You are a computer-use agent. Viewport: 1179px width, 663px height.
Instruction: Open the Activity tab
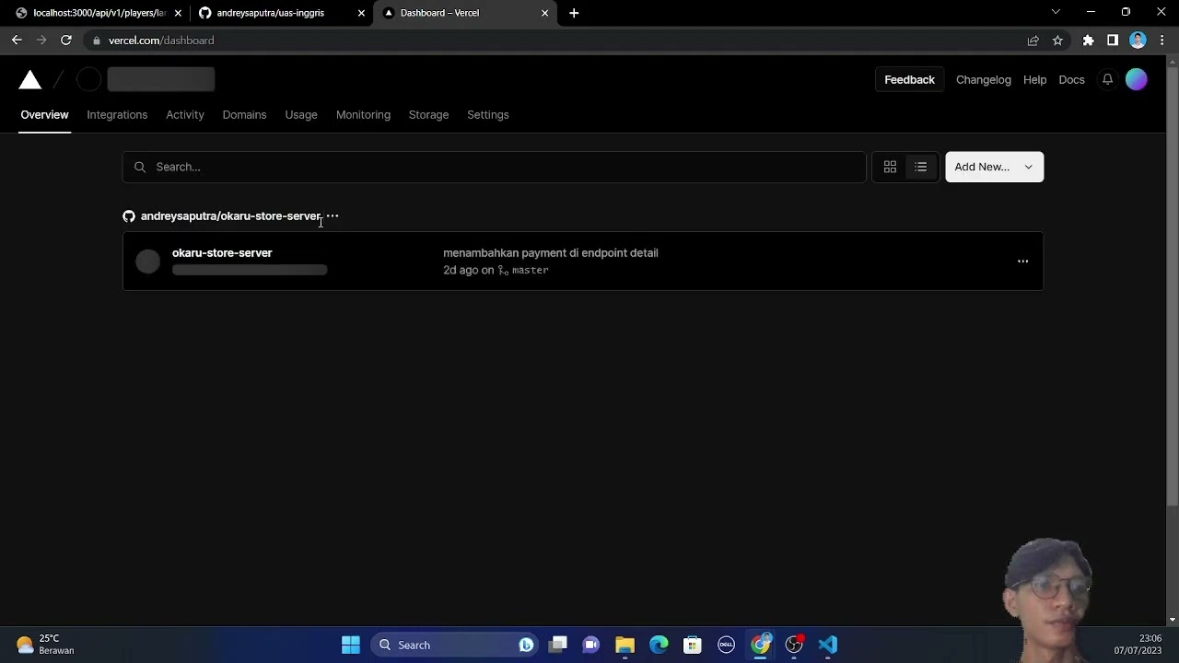click(185, 115)
